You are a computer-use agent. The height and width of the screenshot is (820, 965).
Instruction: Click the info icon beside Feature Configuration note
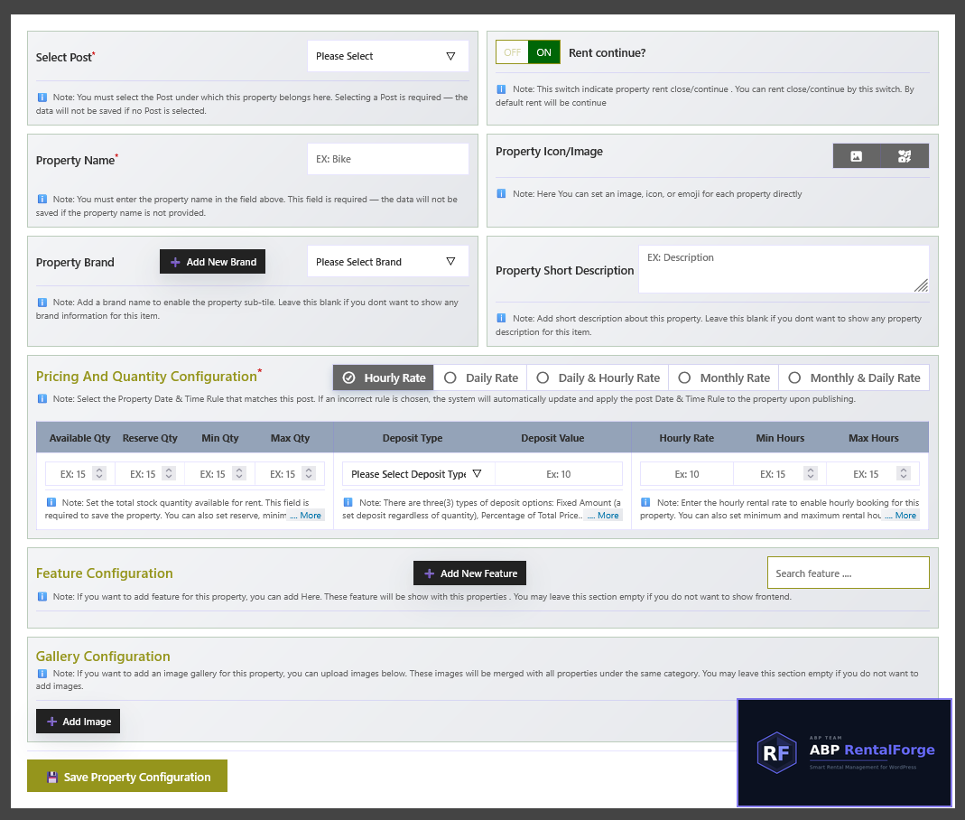tap(42, 597)
